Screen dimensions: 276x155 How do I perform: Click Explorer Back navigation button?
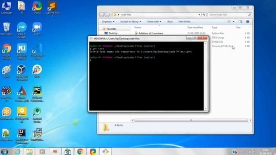pyautogui.click(x=102, y=15)
